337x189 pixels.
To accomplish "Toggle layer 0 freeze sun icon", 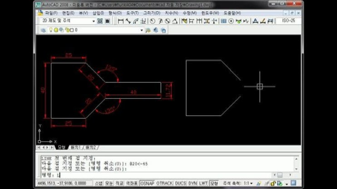I will point(56,30).
